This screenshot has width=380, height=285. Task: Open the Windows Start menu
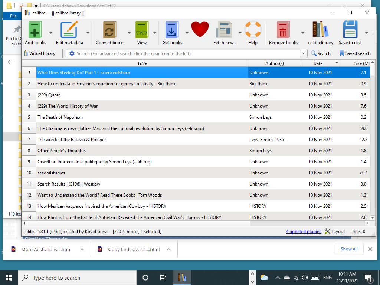[x=9, y=278]
